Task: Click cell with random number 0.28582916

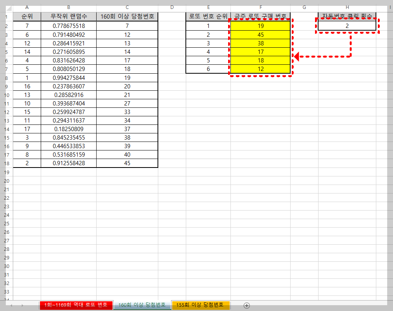Action: click(x=69, y=95)
